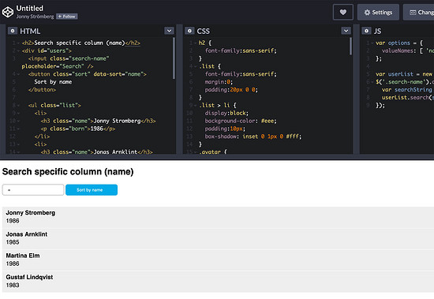Image resolution: width=434 pixels, height=299 pixels.
Task: Click the CodePen logo icon
Action: [8, 12]
